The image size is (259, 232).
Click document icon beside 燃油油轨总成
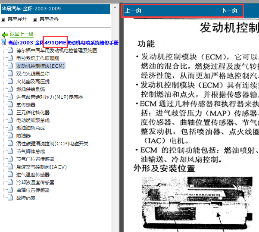pyautogui.click(x=10, y=128)
